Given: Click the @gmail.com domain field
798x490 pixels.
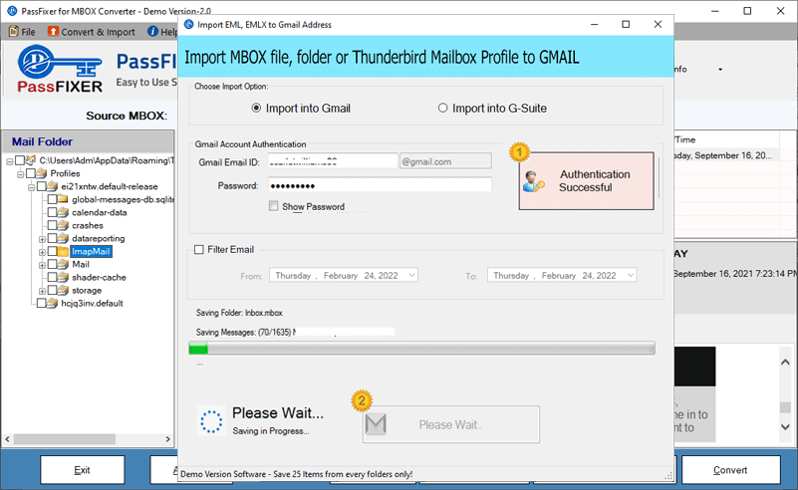Looking at the screenshot, I should point(445,161).
